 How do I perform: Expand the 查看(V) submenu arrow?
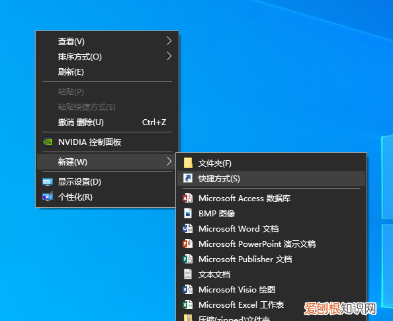[169, 41]
